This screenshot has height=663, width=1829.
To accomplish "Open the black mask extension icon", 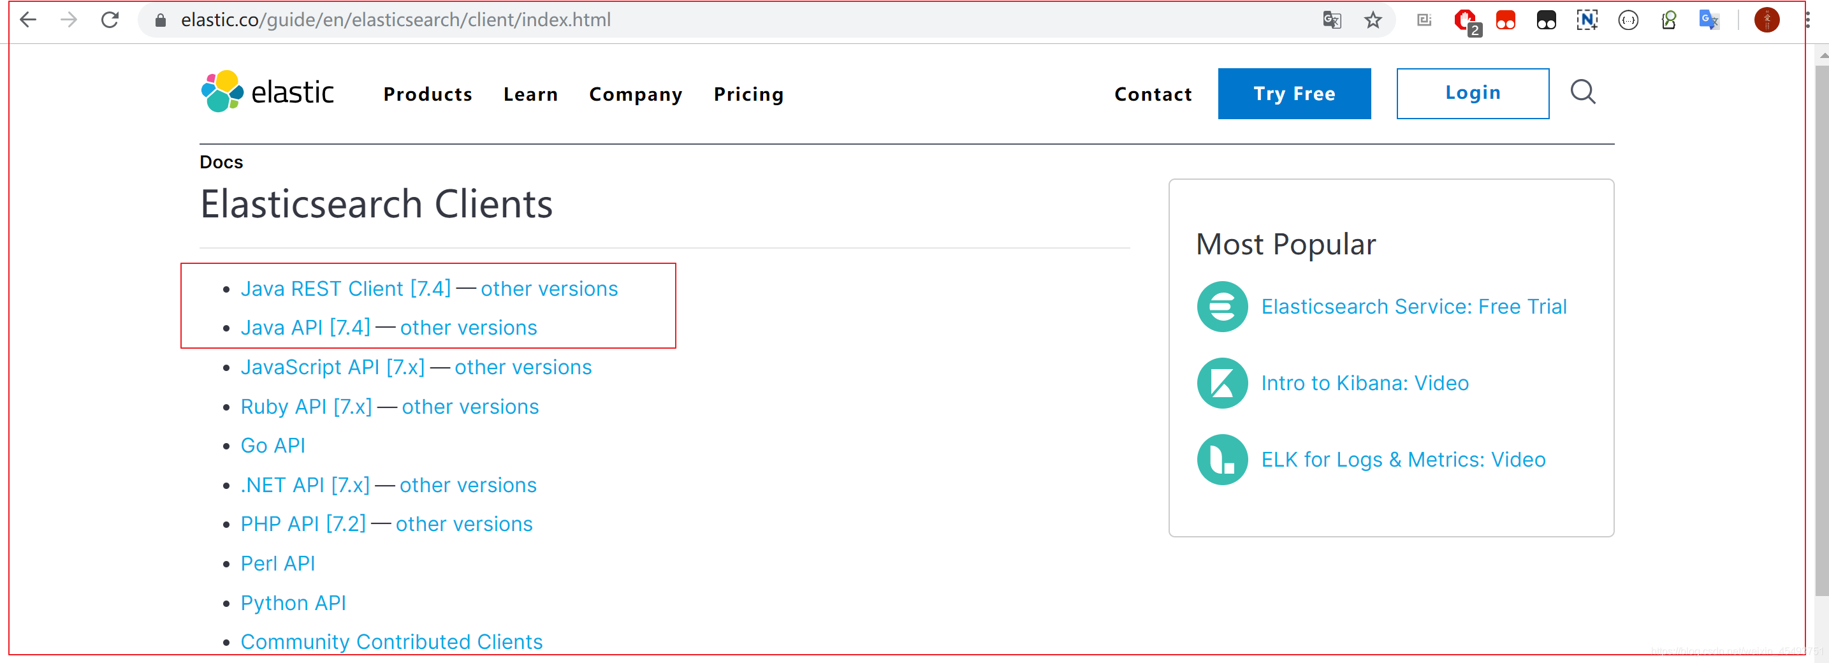I will pos(1546,20).
